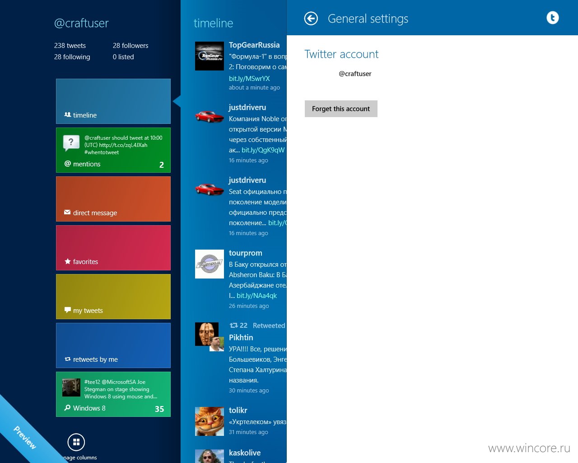
Task: Click the @craftuser account name in settings
Action: pos(355,74)
